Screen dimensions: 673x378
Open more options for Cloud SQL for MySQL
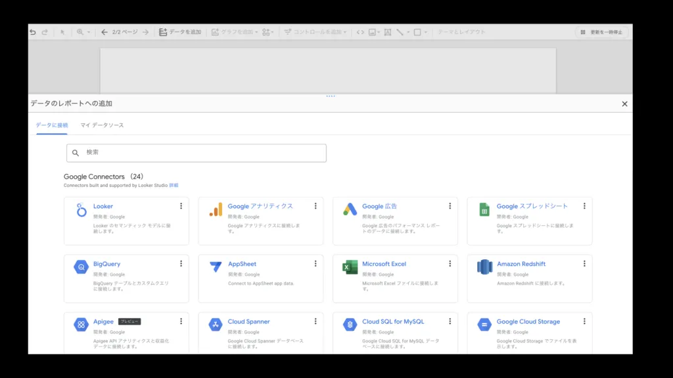[450, 321]
